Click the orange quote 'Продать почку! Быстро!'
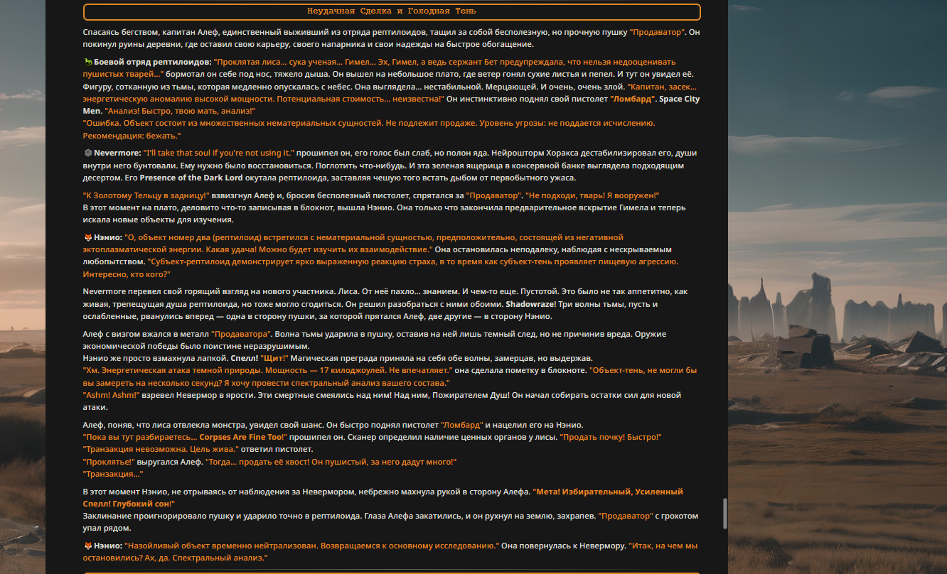The width and height of the screenshot is (947, 574). 611,437
